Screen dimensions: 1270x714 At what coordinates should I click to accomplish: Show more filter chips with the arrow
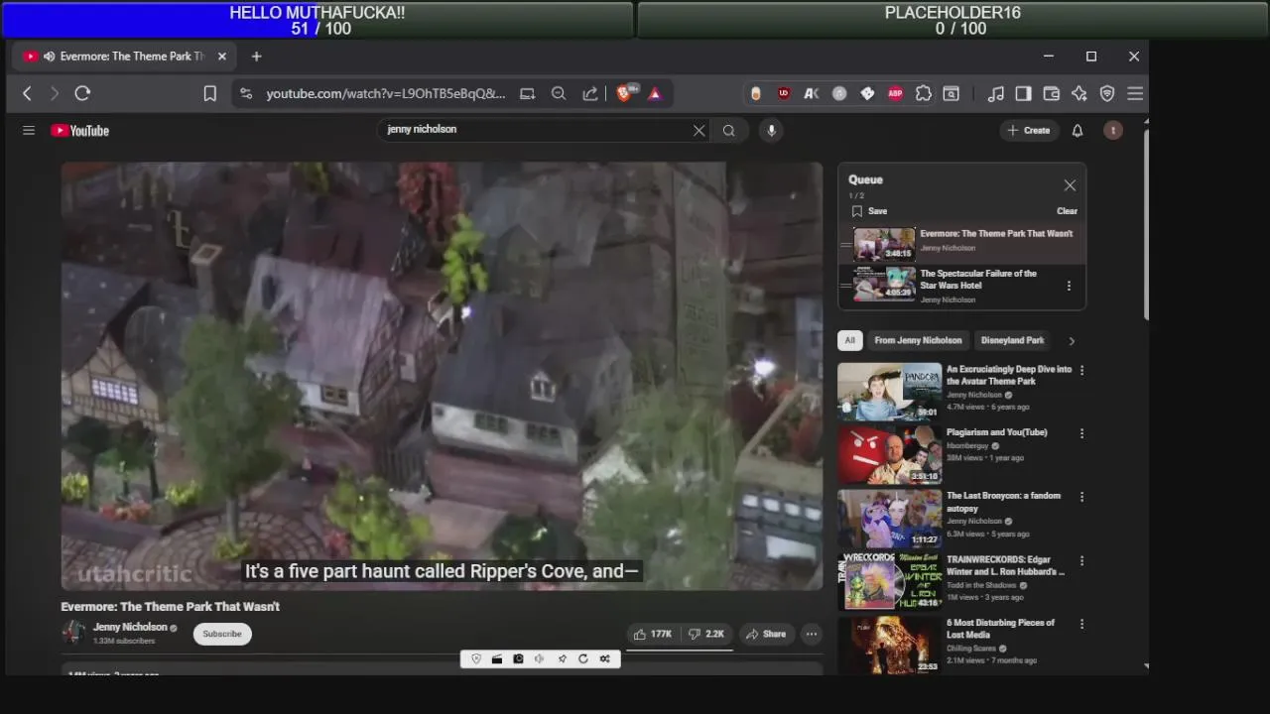tap(1072, 341)
